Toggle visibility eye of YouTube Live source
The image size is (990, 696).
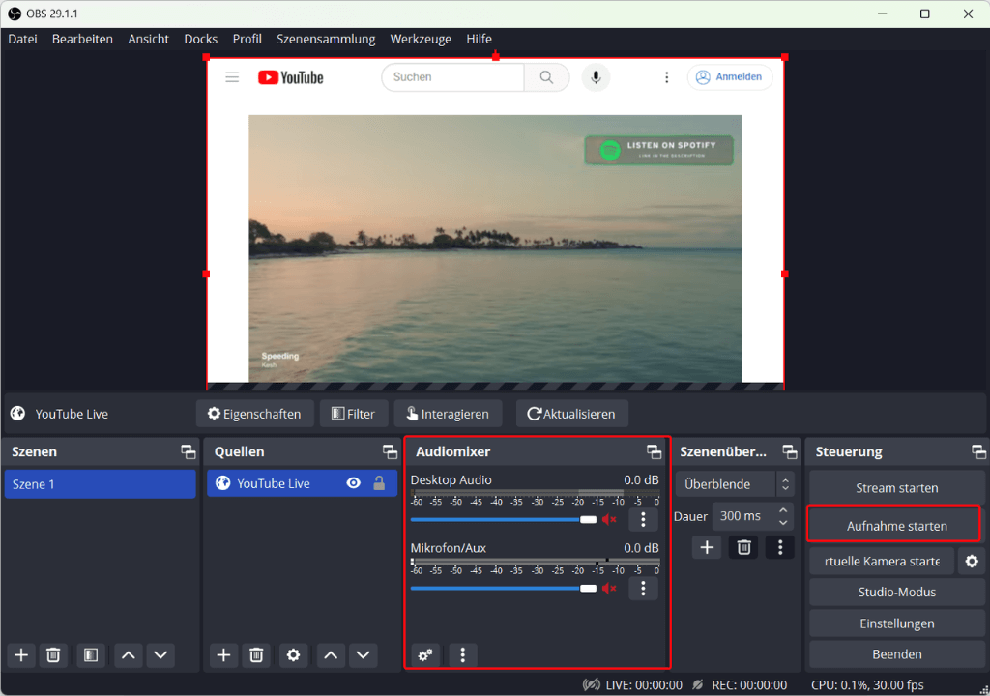354,483
